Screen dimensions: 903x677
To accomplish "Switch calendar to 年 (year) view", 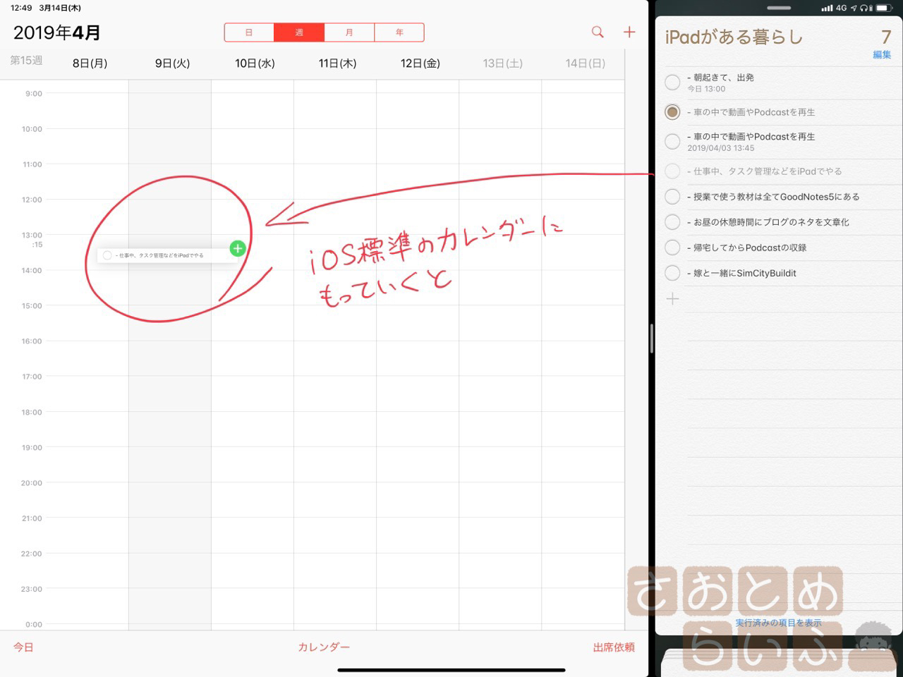I will [x=399, y=32].
